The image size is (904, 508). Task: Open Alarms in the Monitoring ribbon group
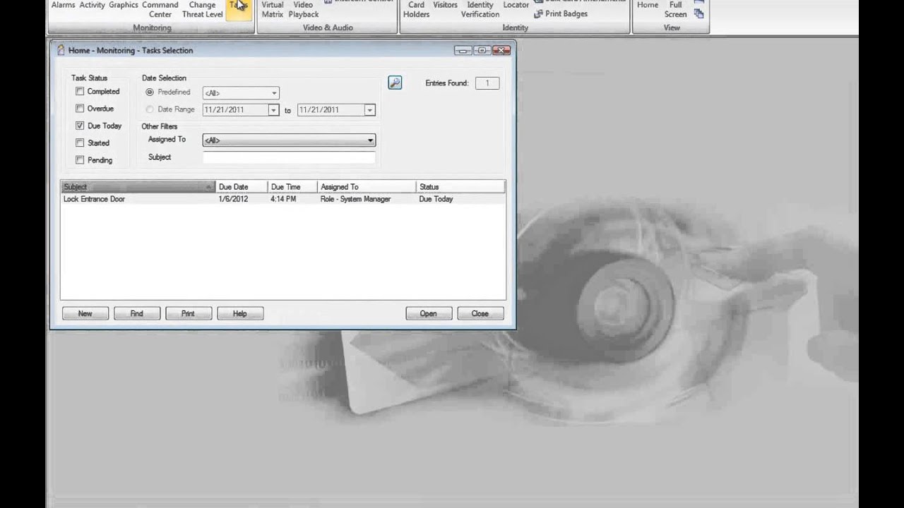pos(63,6)
